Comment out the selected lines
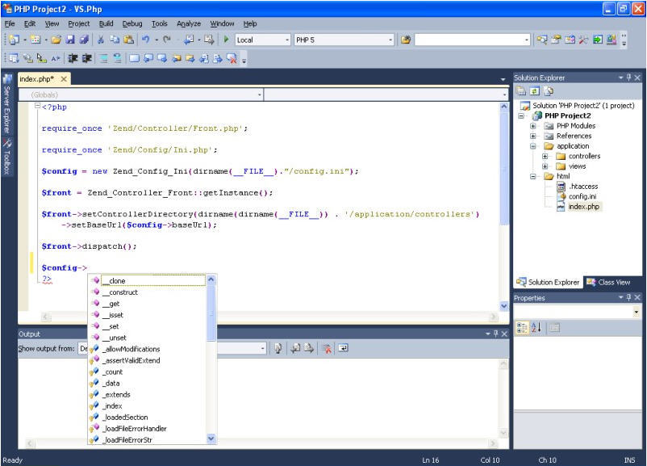The height and width of the screenshot is (466, 647). point(103,59)
